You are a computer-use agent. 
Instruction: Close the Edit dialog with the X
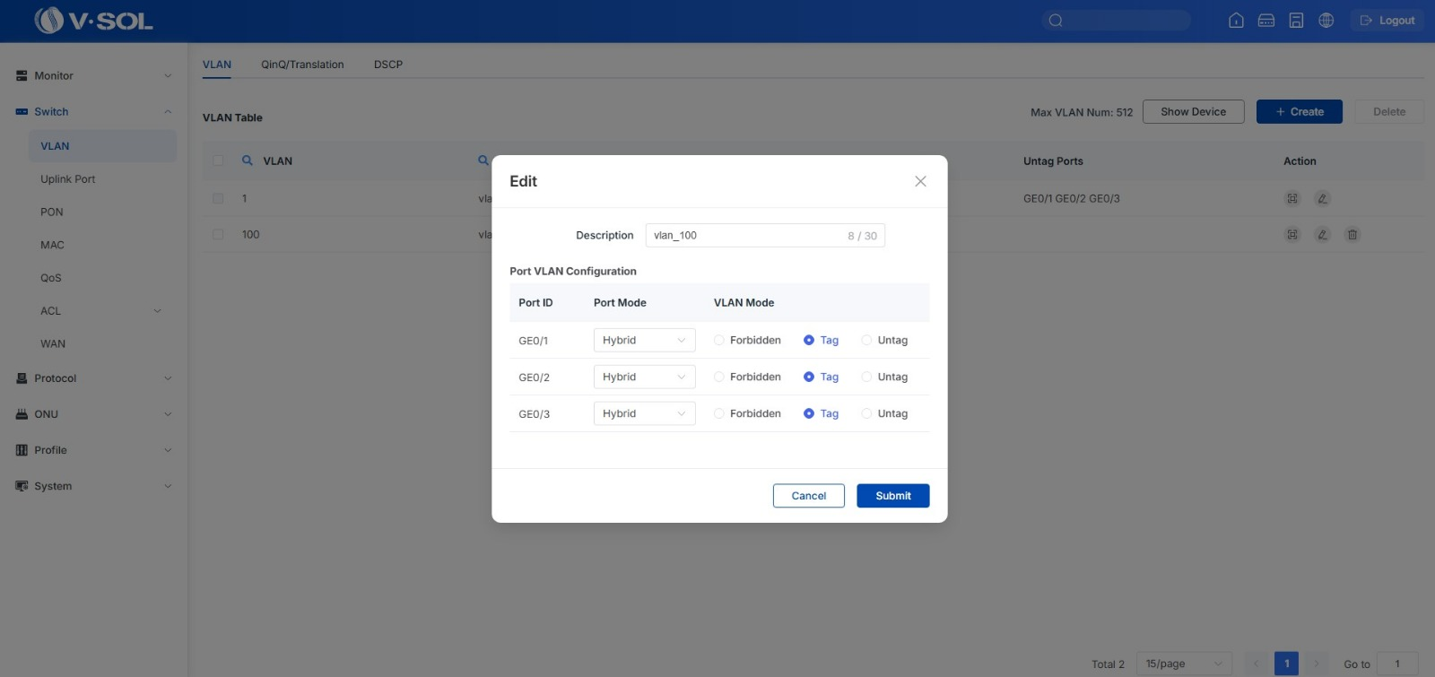(920, 181)
